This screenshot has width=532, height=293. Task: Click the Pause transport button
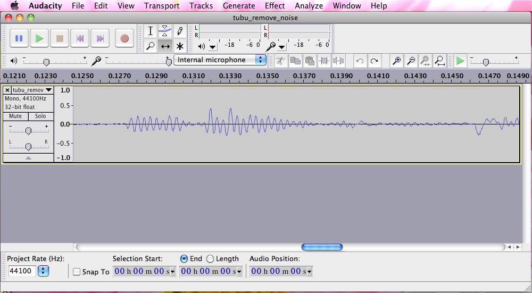coord(19,38)
